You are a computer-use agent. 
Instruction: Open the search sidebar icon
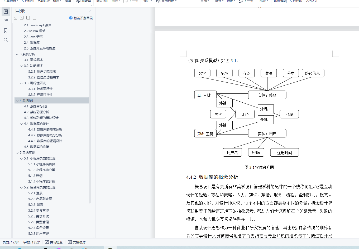6,40
